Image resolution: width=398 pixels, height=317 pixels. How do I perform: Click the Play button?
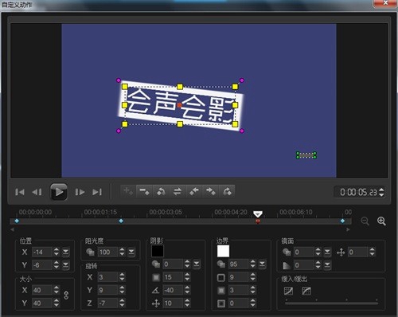point(59,192)
